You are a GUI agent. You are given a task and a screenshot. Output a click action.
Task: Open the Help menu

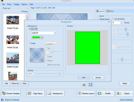coord(31,4)
